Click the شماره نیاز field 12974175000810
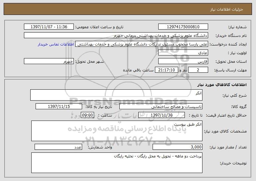Image resolution: width=256 pixels, height=181 pixels. click(183, 27)
